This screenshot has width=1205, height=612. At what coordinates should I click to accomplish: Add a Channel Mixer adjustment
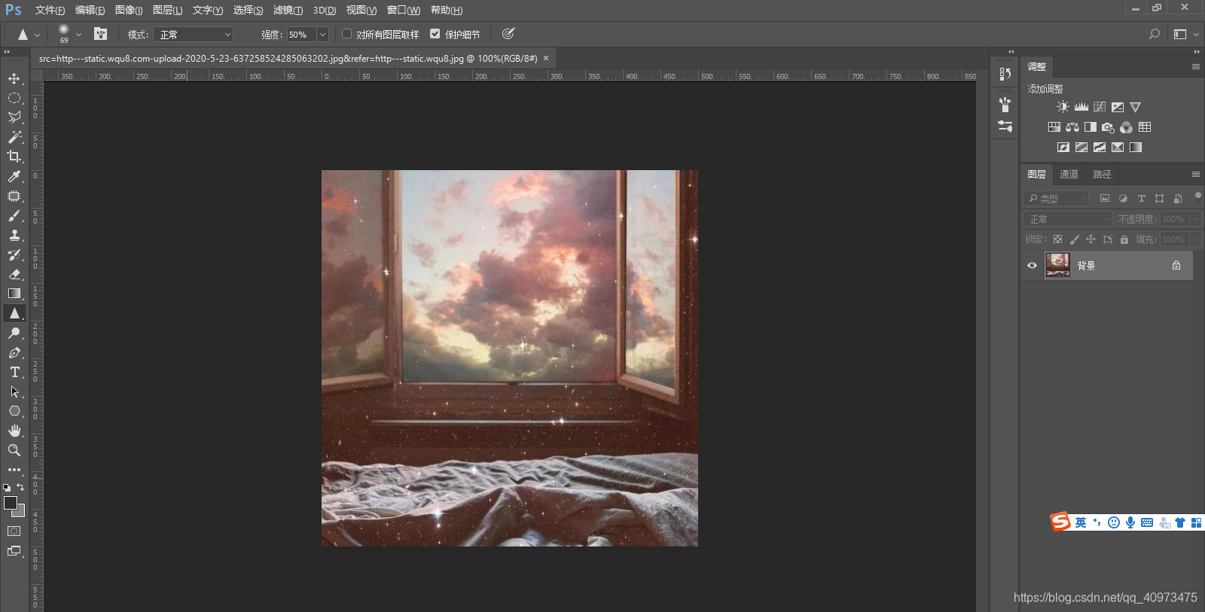pos(1126,127)
